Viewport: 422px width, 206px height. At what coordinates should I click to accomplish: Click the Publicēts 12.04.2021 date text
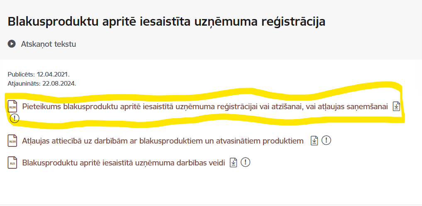(x=39, y=74)
